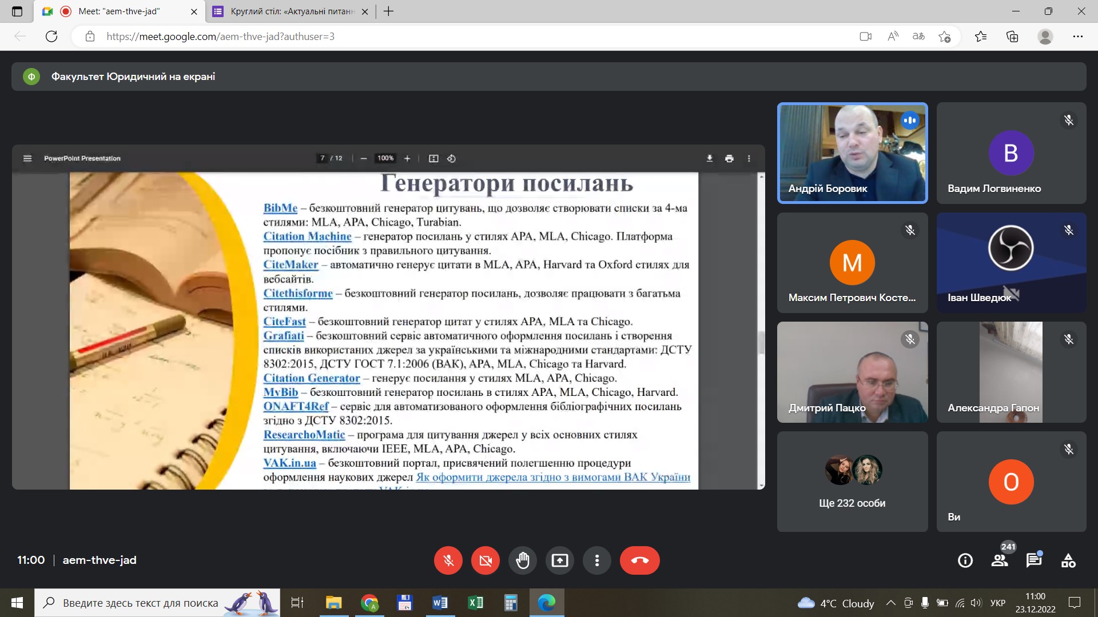
Task: Open a new browser tab
Action: (x=389, y=11)
